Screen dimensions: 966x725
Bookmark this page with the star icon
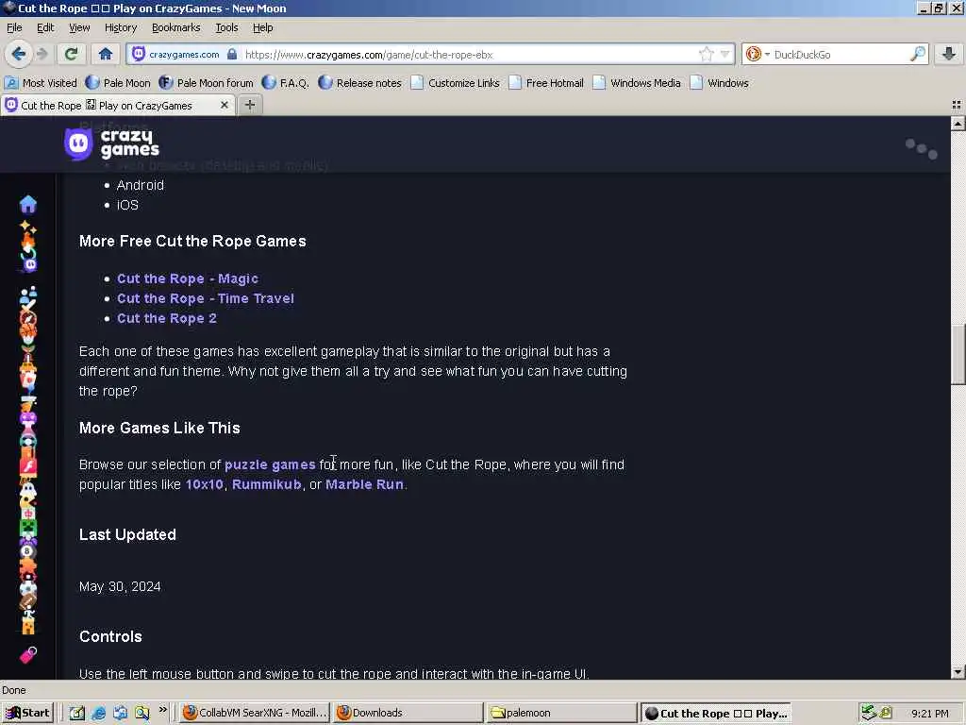click(x=706, y=54)
